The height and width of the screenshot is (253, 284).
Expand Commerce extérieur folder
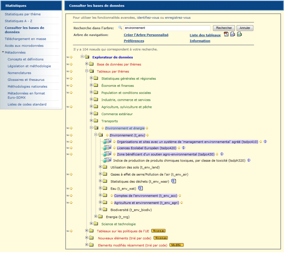[x=91, y=113]
